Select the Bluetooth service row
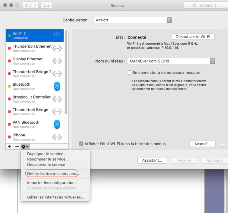The image size is (228, 213). tap(34, 86)
